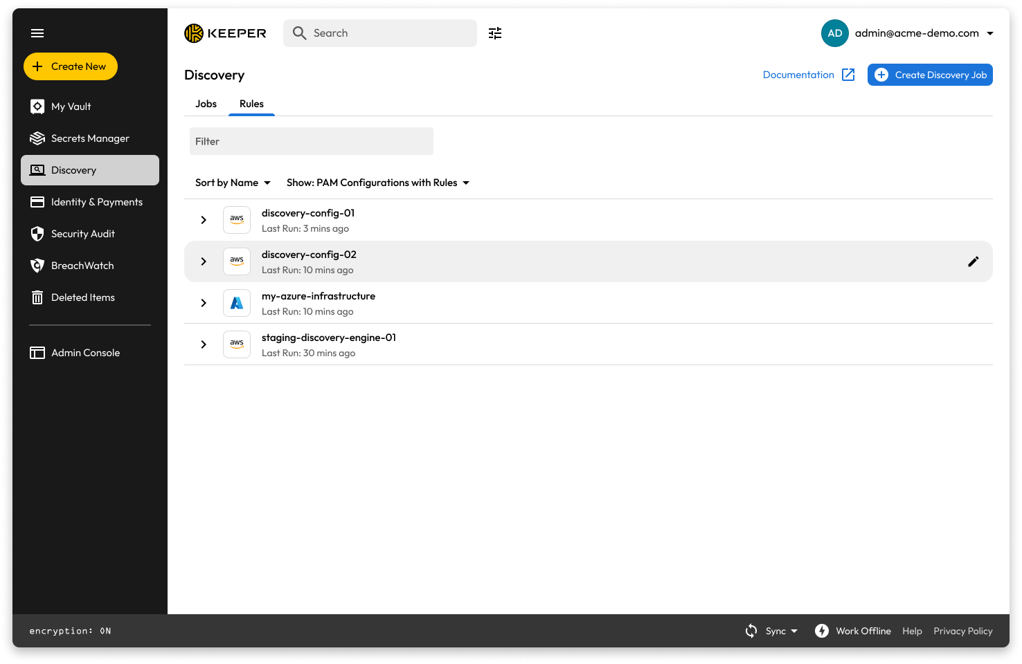This screenshot has height=664, width=1022.
Task: Expand the my-azure-infrastructure row
Action: 204,303
